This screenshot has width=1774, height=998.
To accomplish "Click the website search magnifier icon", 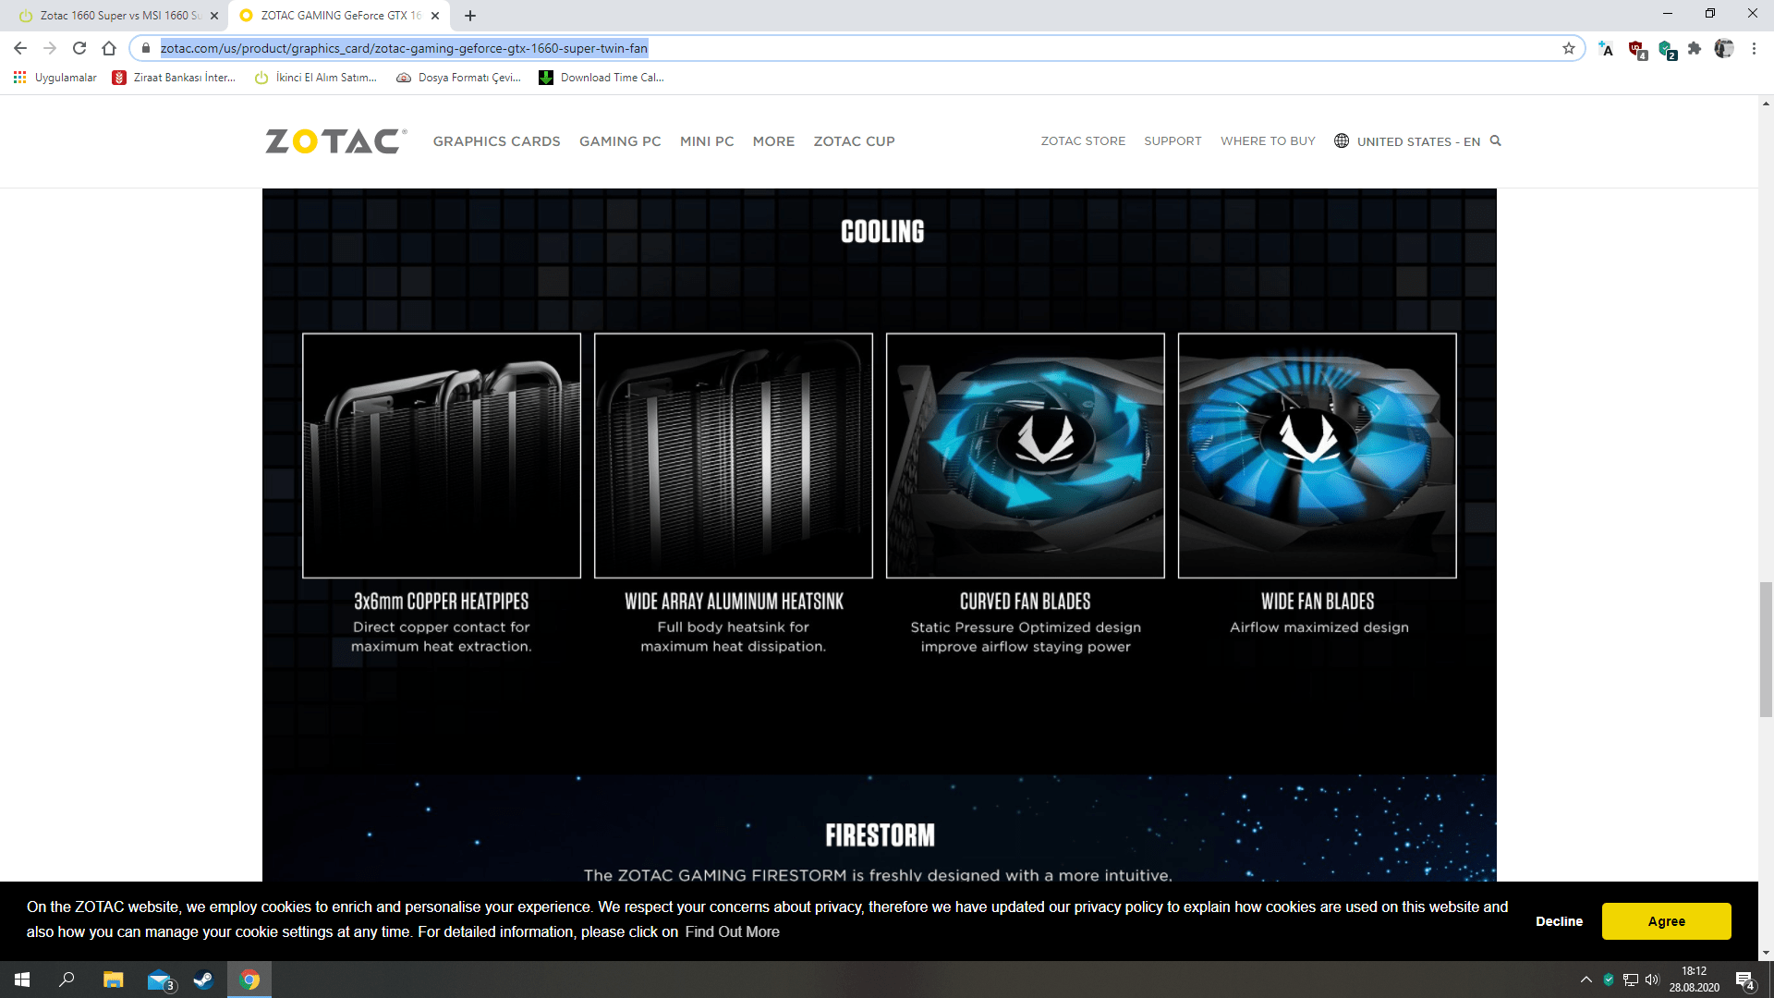I will tap(1495, 140).
